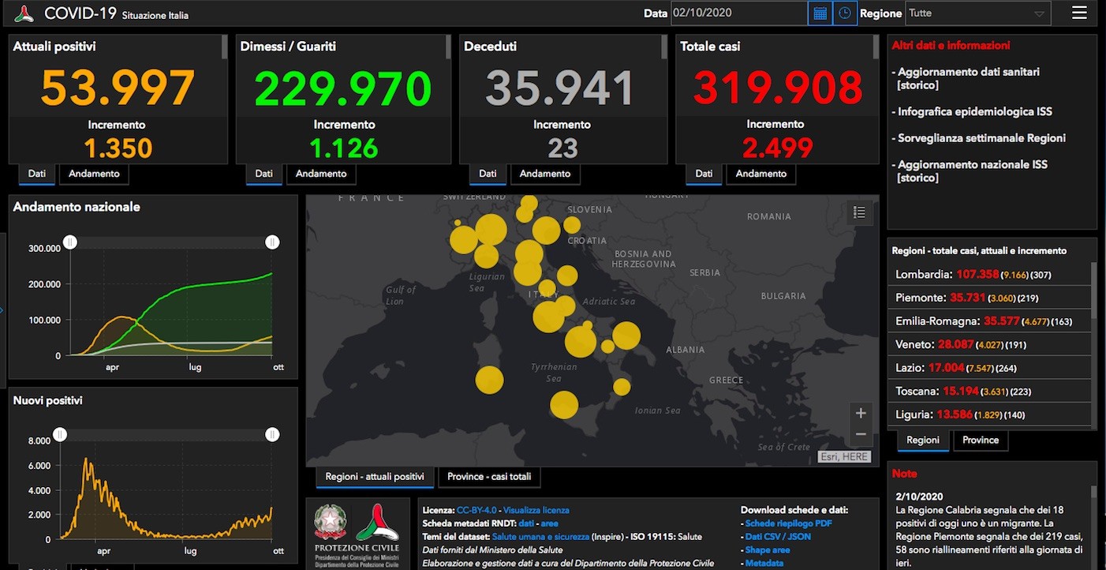The image size is (1106, 570).
Task: Select Andamento tab under Totale casi
Action: point(761,174)
